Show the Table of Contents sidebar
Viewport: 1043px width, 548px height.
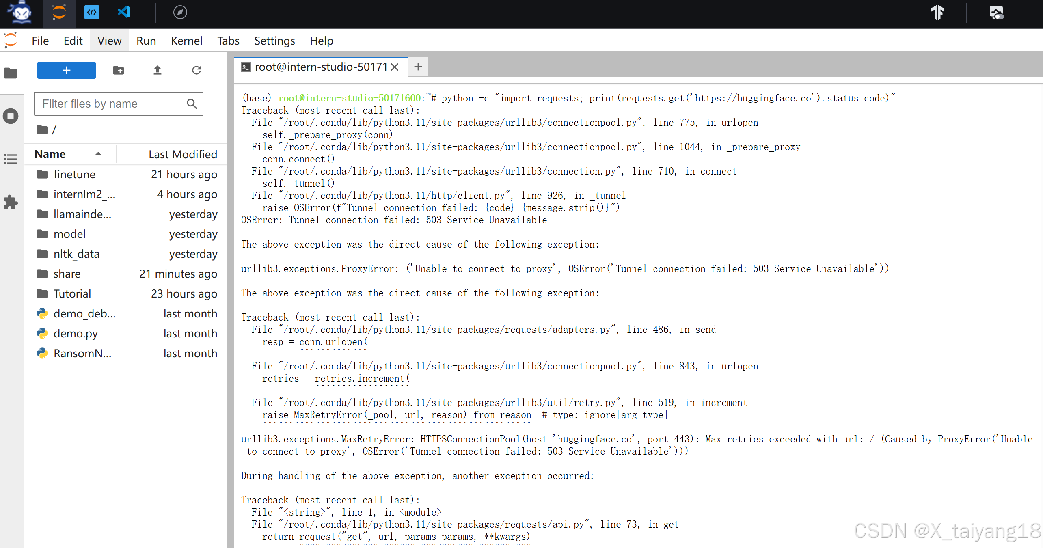pyautogui.click(x=11, y=159)
